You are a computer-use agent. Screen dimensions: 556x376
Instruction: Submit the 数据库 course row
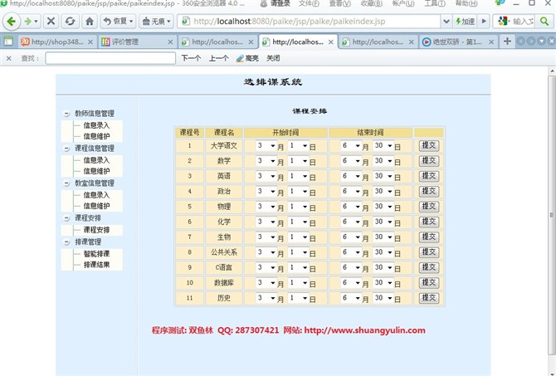click(x=429, y=283)
